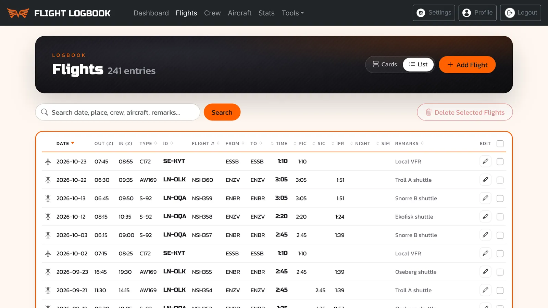Click the helicopter icon for 2026-10-12 row
548x308 pixels.
point(48,217)
